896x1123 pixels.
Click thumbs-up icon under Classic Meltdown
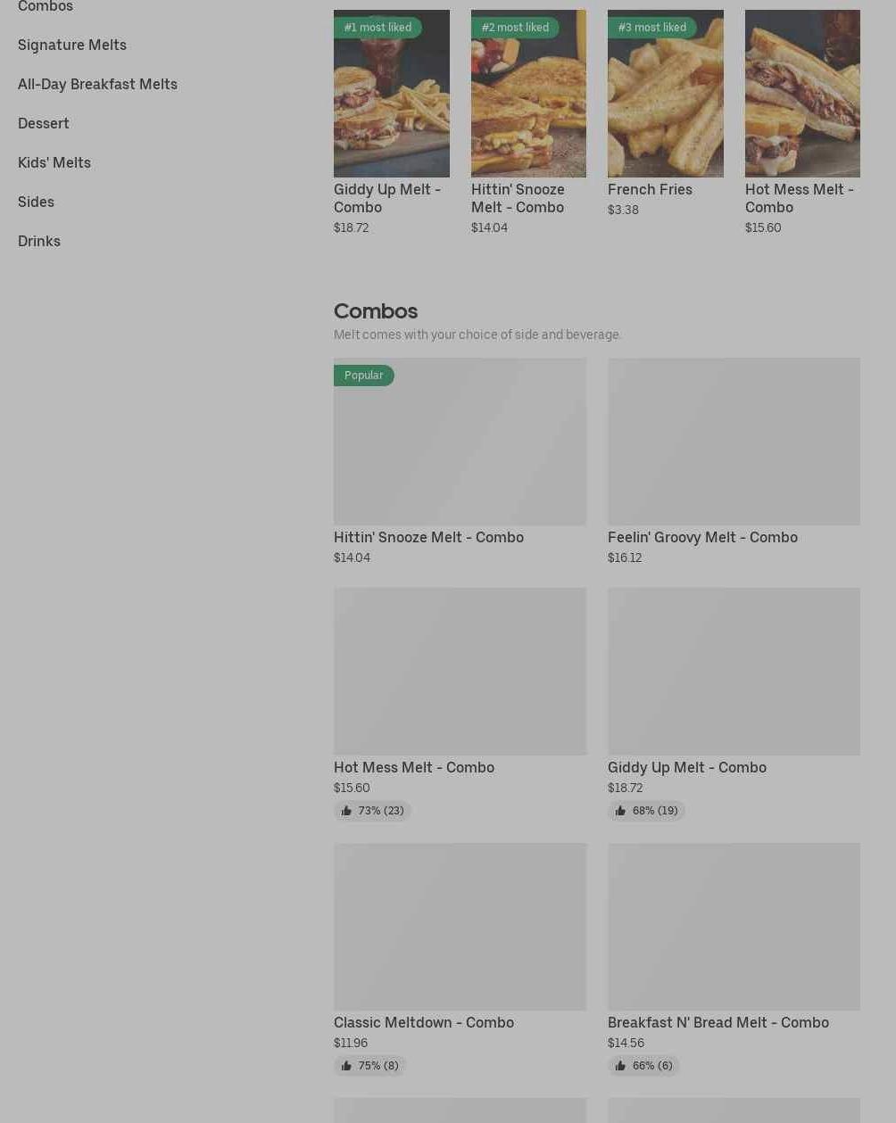coord(346,1066)
